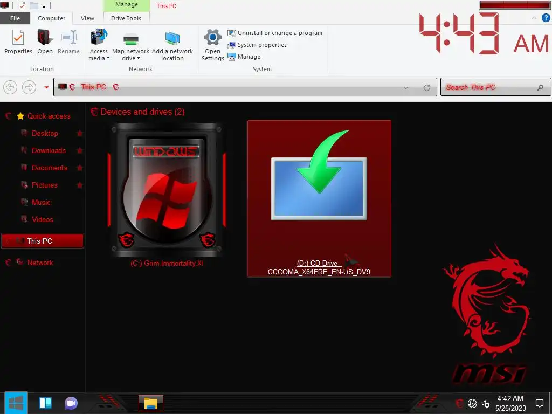Screen dimensions: 552x414
Task: Click the network globe tray icon
Action: point(472,403)
